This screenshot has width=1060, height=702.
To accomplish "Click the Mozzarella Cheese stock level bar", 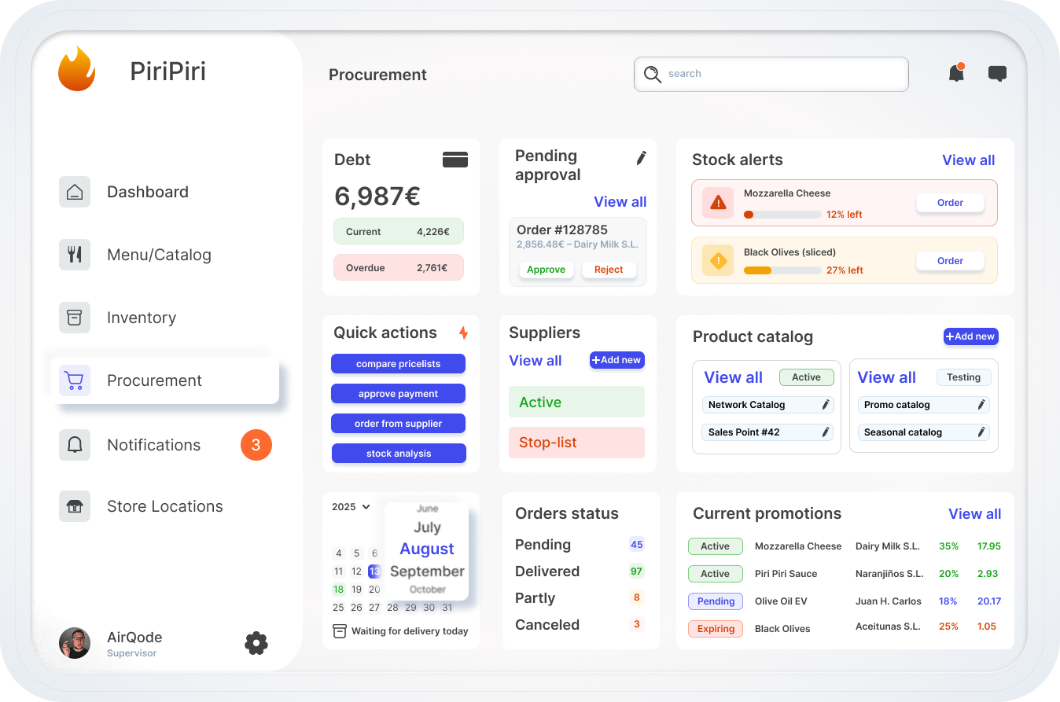I will tap(782, 215).
